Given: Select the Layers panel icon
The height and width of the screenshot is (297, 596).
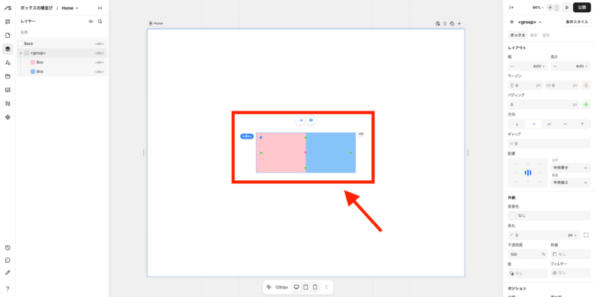Looking at the screenshot, I should (x=8, y=49).
